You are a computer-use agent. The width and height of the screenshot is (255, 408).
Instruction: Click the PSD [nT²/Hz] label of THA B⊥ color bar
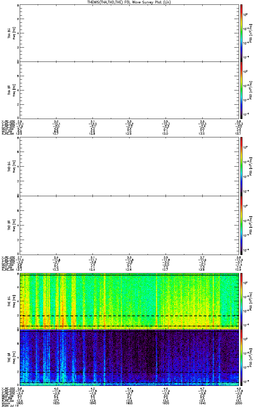[251, 33]
